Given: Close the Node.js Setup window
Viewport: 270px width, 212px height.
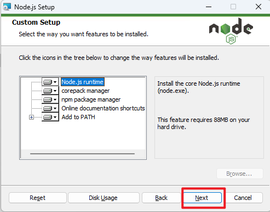Looking at the screenshot, I should click(258, 7).
